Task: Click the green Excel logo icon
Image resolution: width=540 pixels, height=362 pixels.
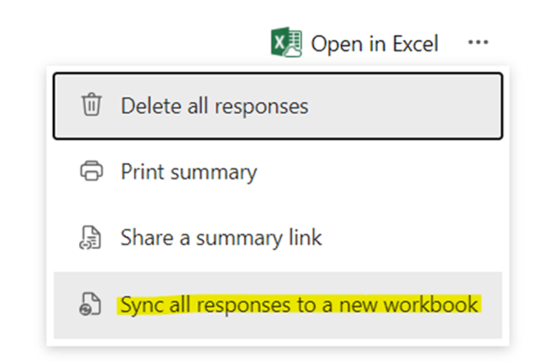Action: pos(286,42)
